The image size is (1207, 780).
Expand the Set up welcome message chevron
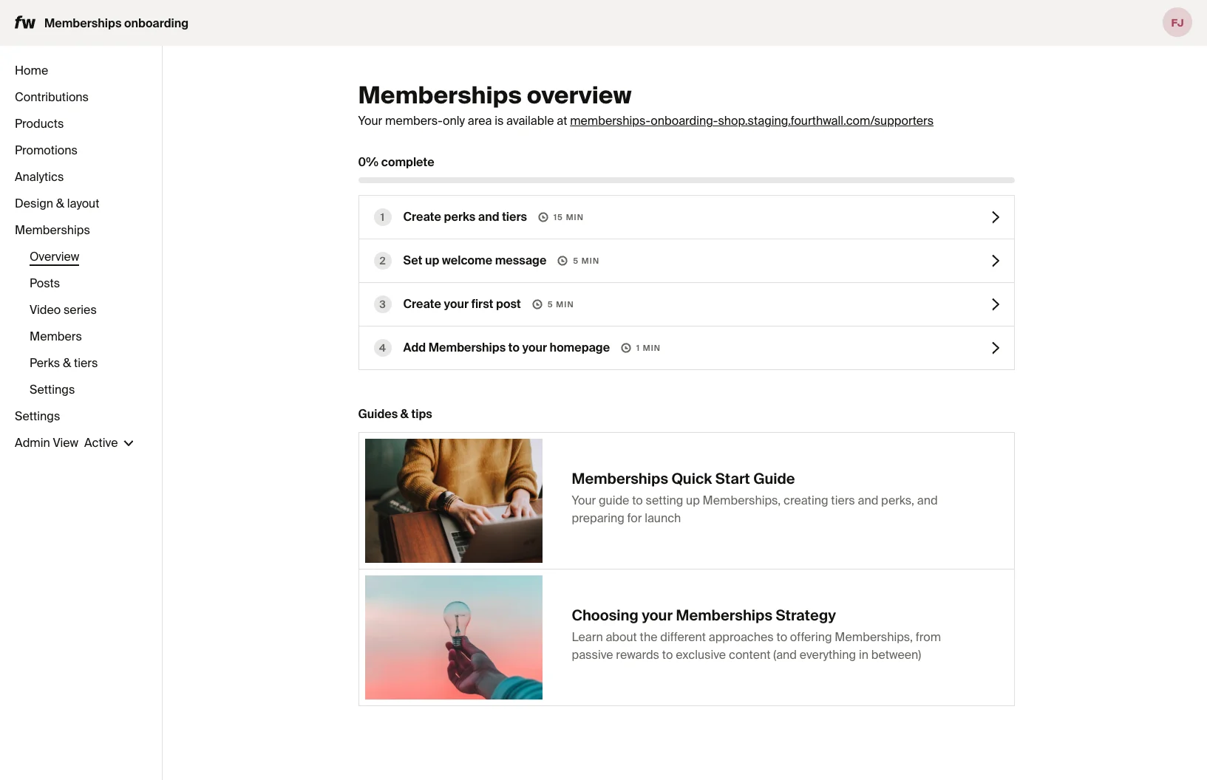click(995, 261)
